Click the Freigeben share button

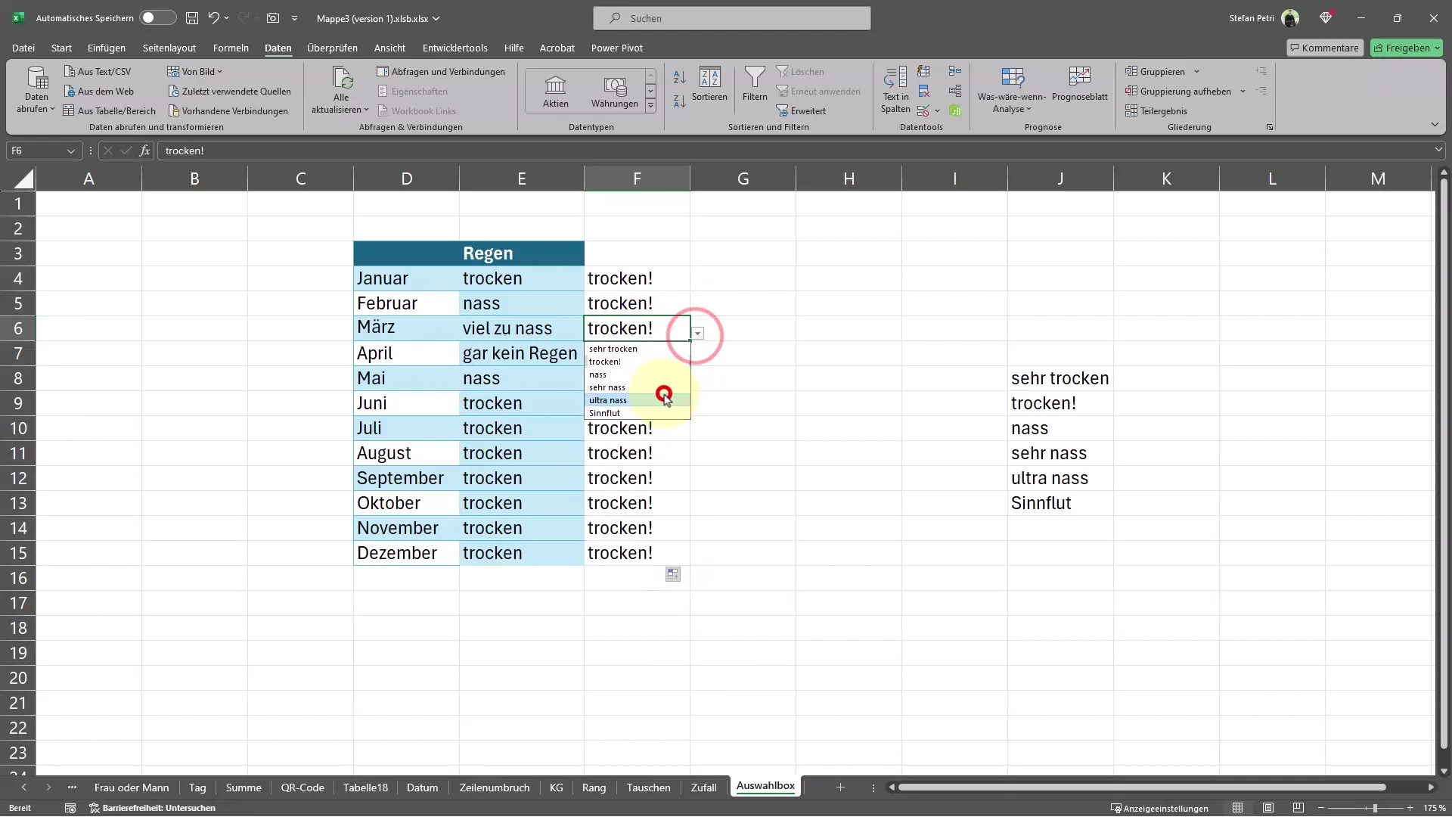1407,48
